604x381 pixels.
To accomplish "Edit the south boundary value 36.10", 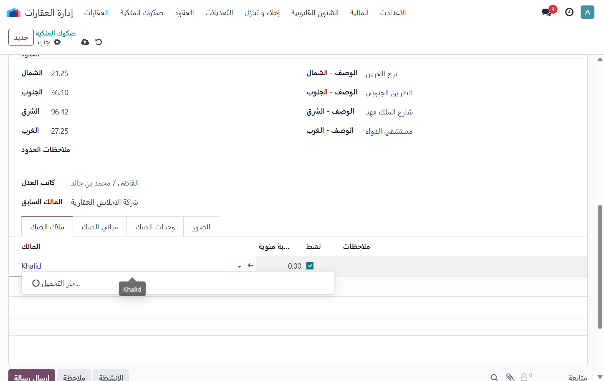I will coord(60,93).
